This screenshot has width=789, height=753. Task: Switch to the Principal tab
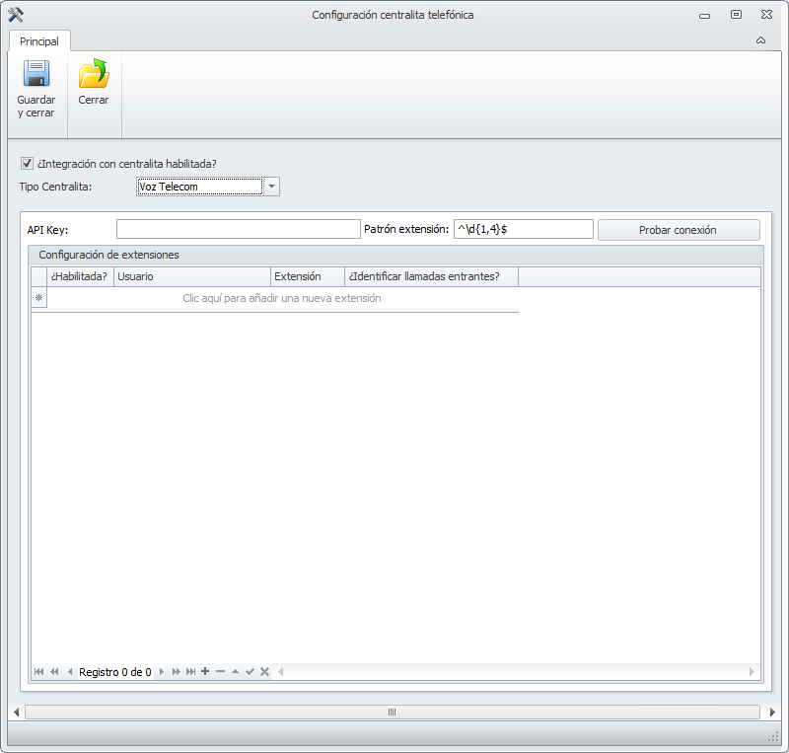[x=39, y=41]
